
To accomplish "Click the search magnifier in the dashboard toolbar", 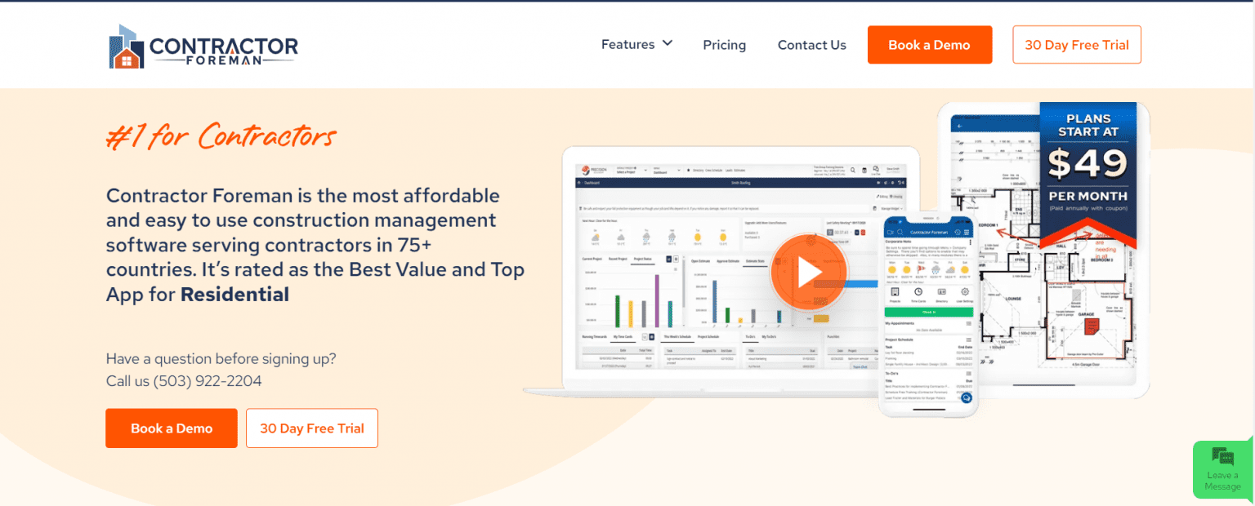I will 852,170.
